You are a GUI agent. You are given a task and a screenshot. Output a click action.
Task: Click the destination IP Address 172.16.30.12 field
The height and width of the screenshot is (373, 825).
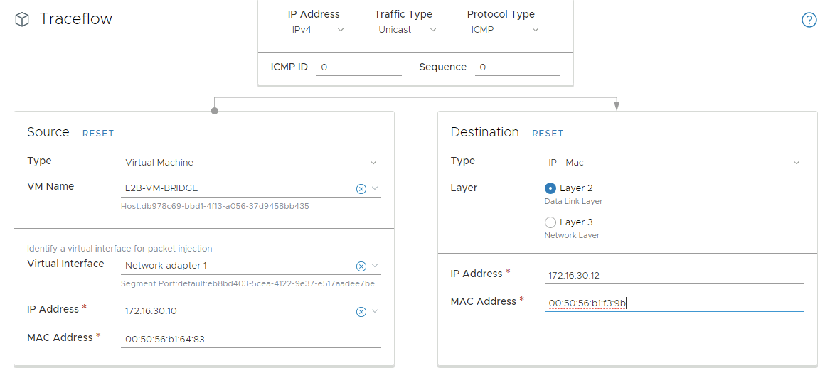pyautogui.click(x=674, y=275)
